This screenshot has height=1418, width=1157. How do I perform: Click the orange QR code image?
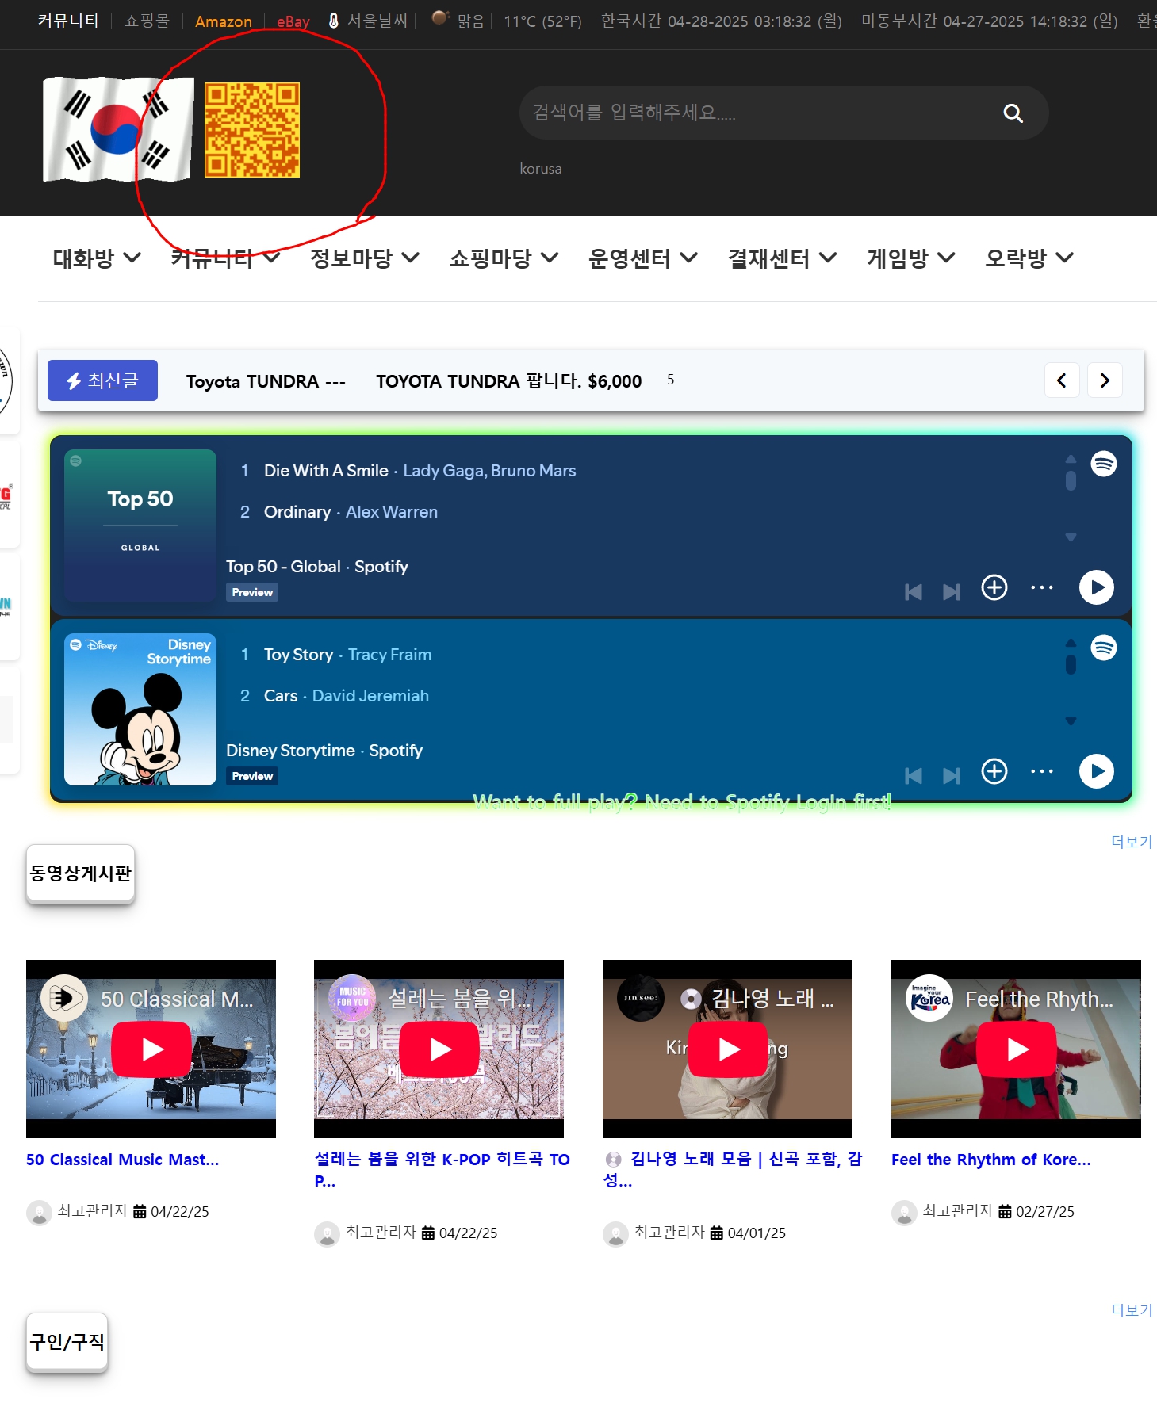(x=251, y=130)
